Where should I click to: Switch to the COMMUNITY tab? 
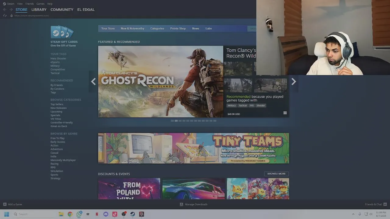tap(62, 10)
